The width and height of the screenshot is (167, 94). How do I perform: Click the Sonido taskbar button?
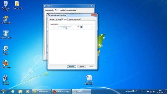(x=81, y=91)
